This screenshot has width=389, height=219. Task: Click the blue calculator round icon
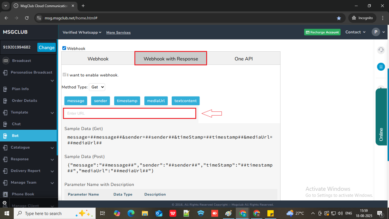381,67
